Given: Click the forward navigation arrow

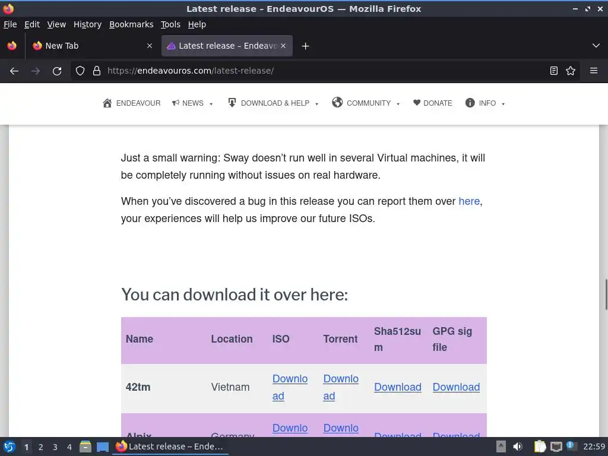Looking at the screenshot, I should tap(35, 71).
